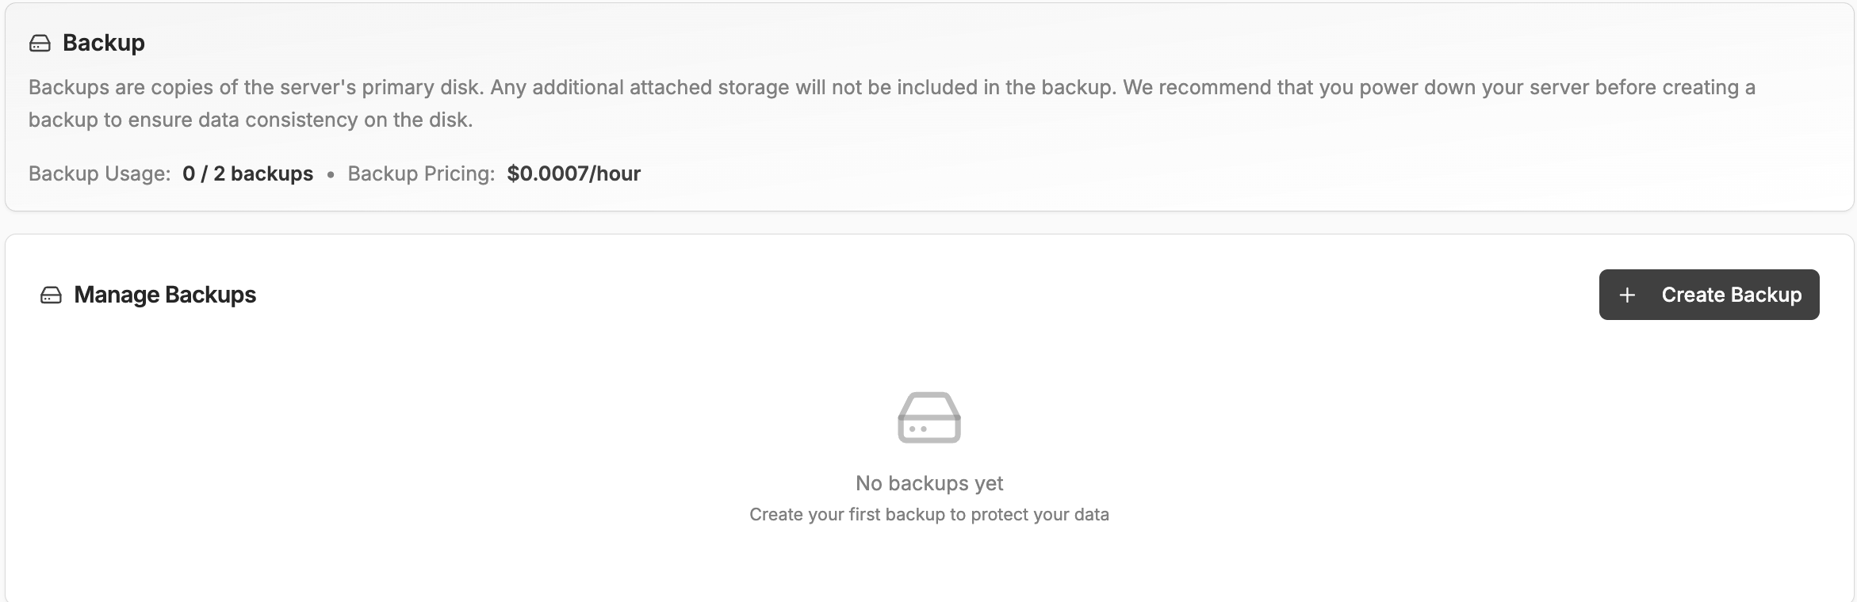Screen dimensions: 1857x602
Task: Click the "Backup Pricing:" label
Action: [421, 173]
